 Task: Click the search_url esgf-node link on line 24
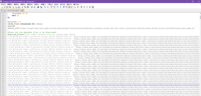point(108,28)
